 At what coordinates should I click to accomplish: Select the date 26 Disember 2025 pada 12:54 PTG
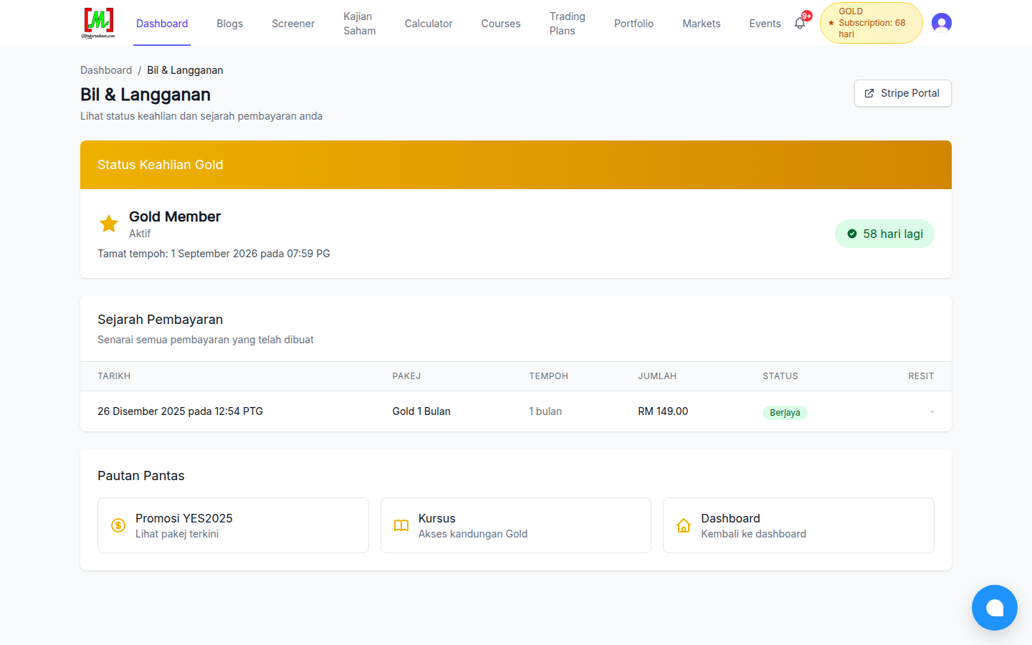[180, 411]
